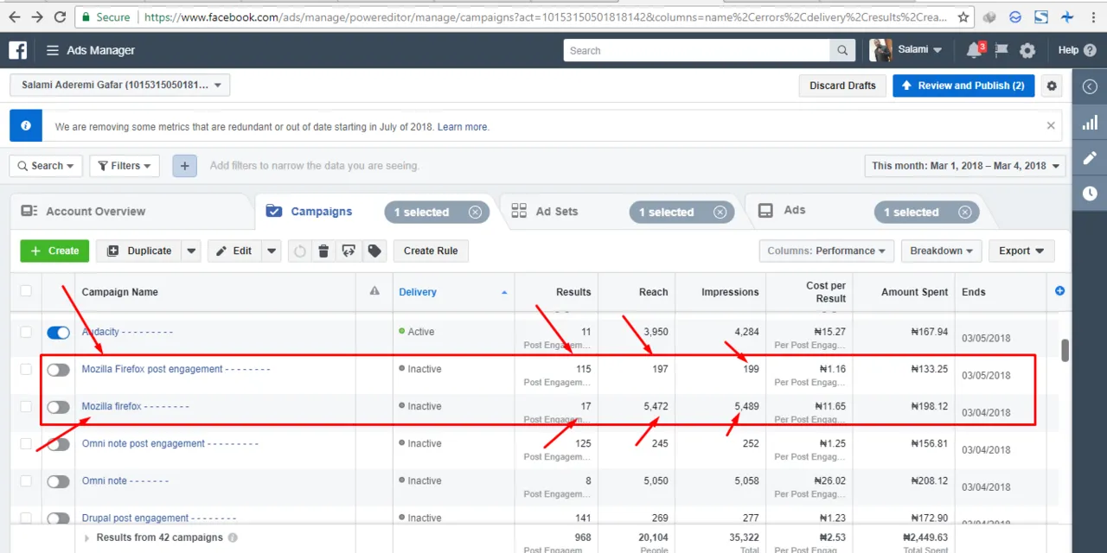
Task: Clear the Ads 1 selected filter
Action: click(965, 212)
